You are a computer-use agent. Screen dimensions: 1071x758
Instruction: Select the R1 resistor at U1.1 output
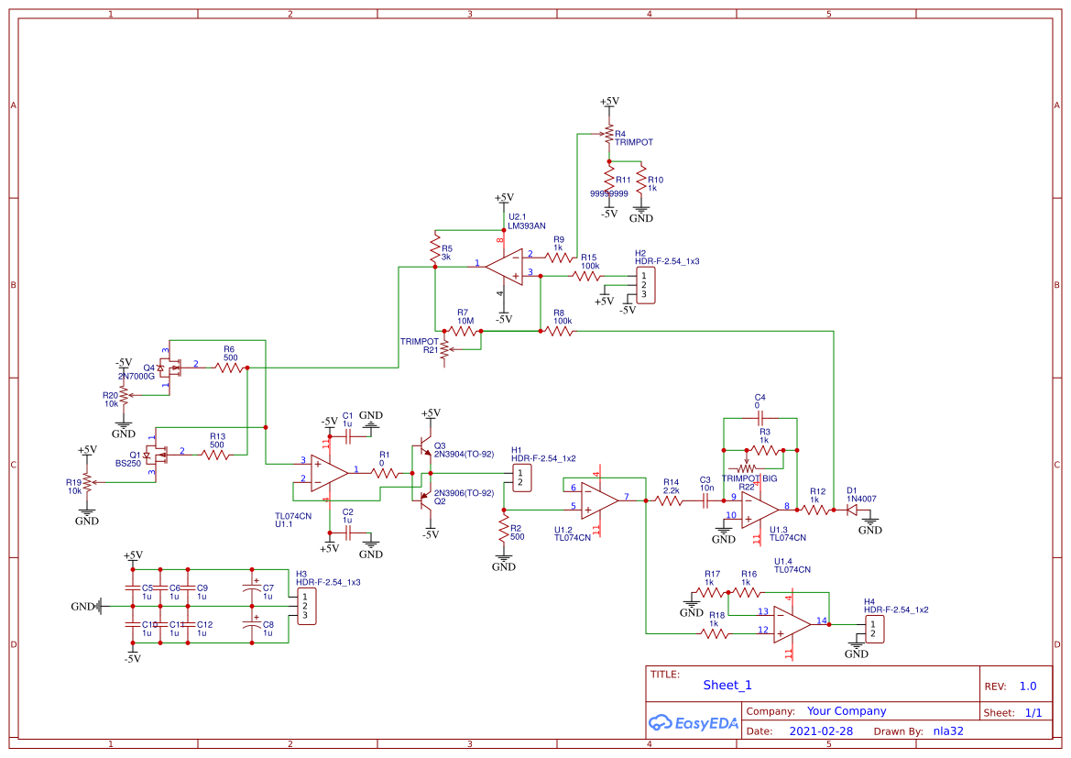[385, 473]
